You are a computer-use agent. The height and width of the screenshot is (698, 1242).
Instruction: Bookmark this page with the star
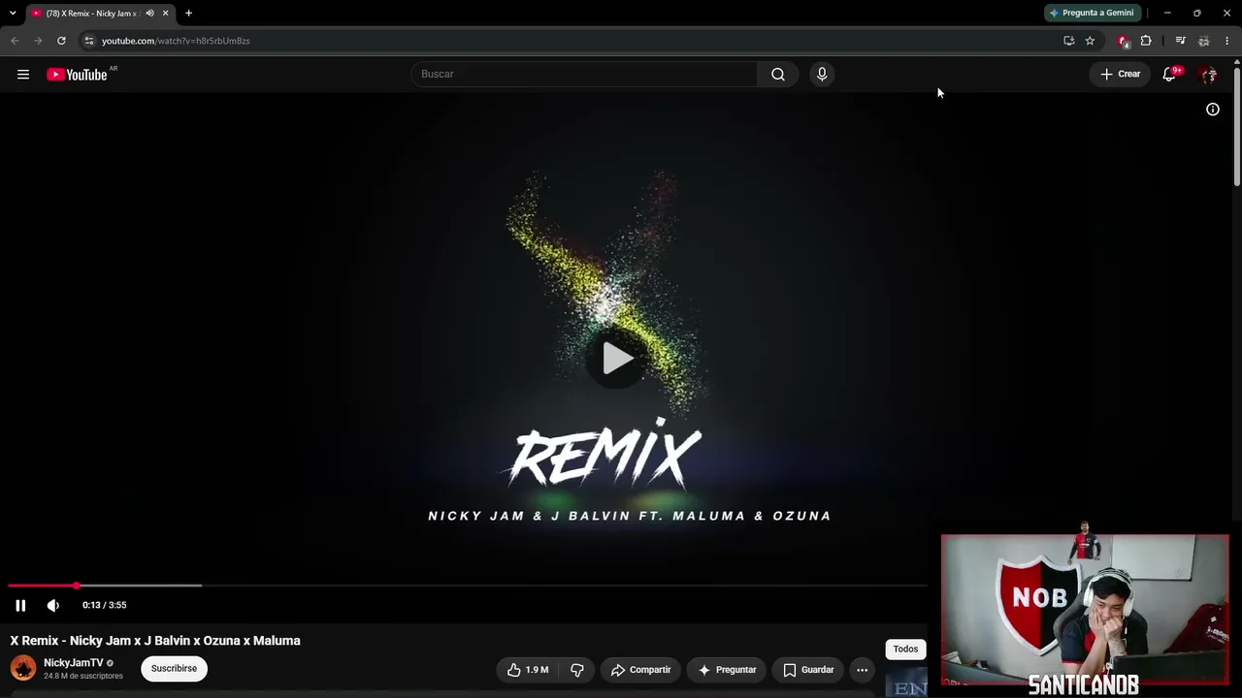(1090, 41)
